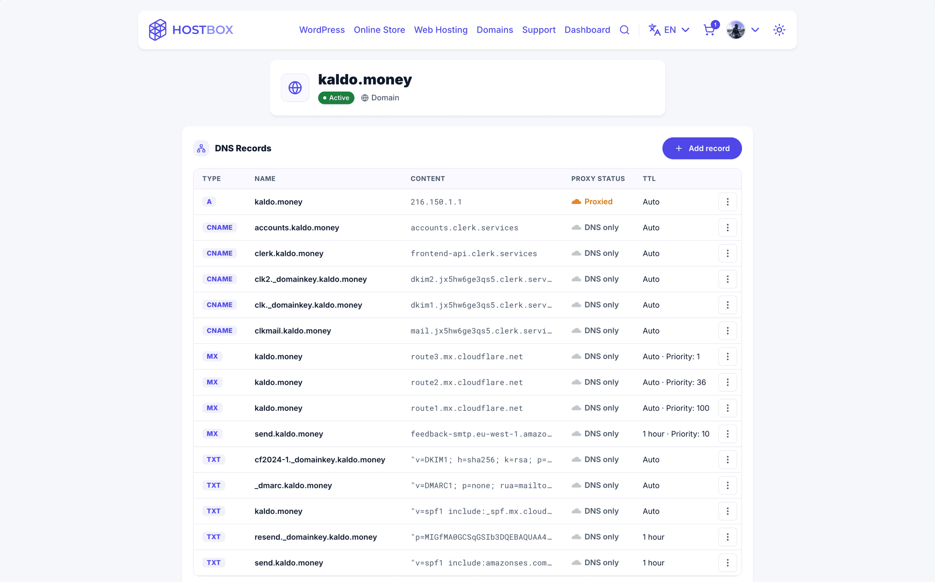Click the TTL column header

pyautogui.click(x=649, y=179)
